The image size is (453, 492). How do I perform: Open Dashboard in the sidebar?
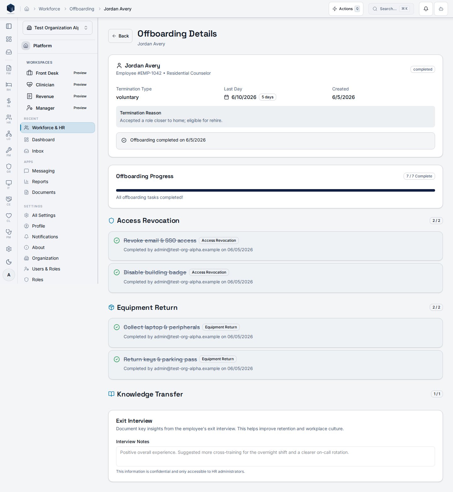tap(58, 140)
